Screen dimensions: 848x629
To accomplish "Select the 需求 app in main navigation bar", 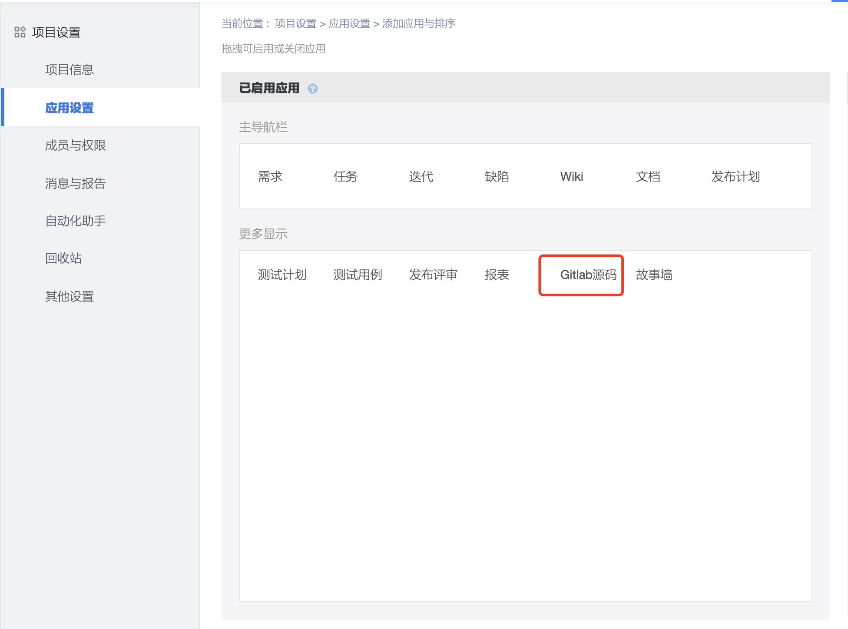I will point(270,176).
